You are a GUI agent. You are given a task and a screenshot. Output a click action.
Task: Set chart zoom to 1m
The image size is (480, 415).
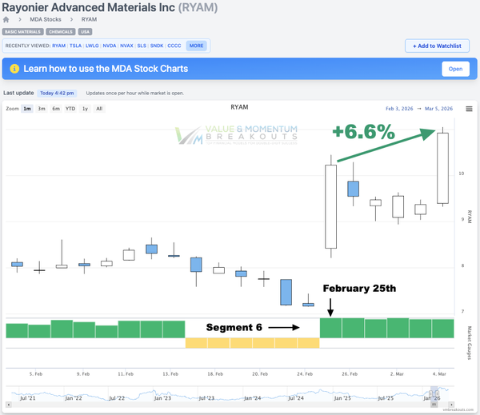[x=27, y=109]
